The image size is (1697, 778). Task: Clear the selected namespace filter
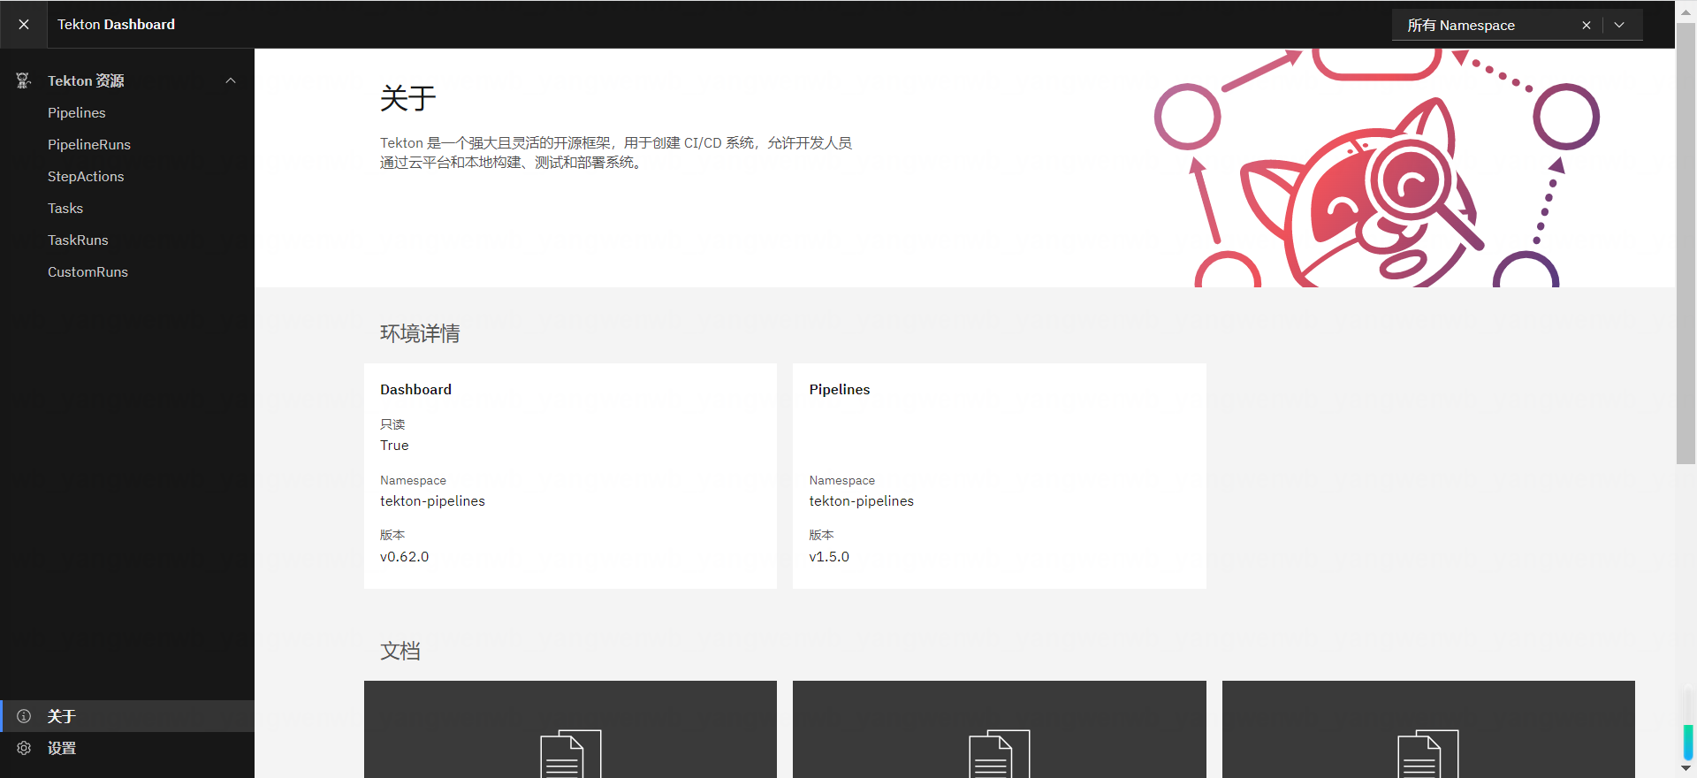tap(1587, 26)
